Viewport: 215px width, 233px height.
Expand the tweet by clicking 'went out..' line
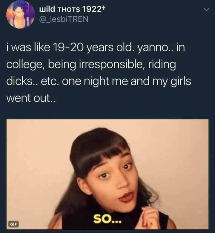31,98
